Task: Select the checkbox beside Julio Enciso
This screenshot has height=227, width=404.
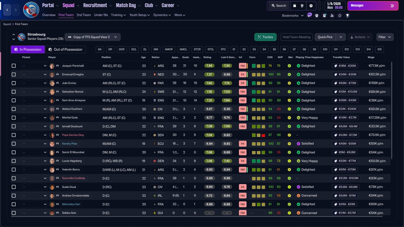Action: (x=14, y=83)
